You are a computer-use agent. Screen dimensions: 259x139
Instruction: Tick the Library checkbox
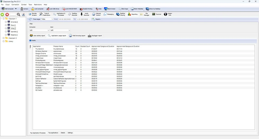(4, 41)
